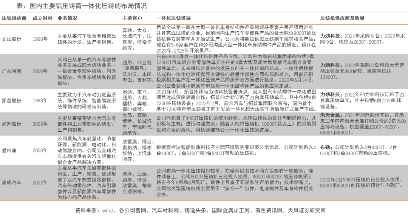The height and width of the screenshot is (216, 408).
Task: Click 旭升股份 progress text mentioning 4400T压铸机
Action: tap(236, 124)
